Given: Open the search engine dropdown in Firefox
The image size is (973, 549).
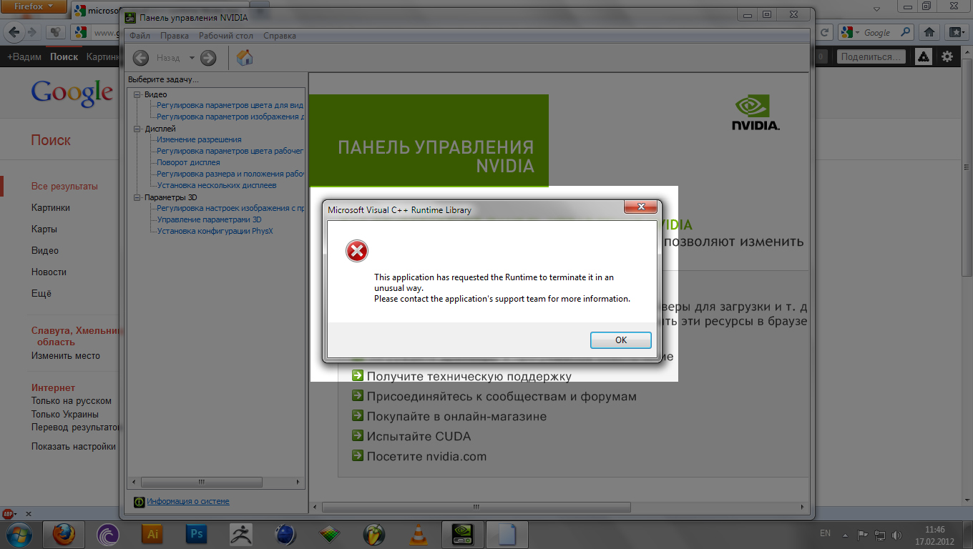Looking at the screenshot, I should [x=851, y=32].
